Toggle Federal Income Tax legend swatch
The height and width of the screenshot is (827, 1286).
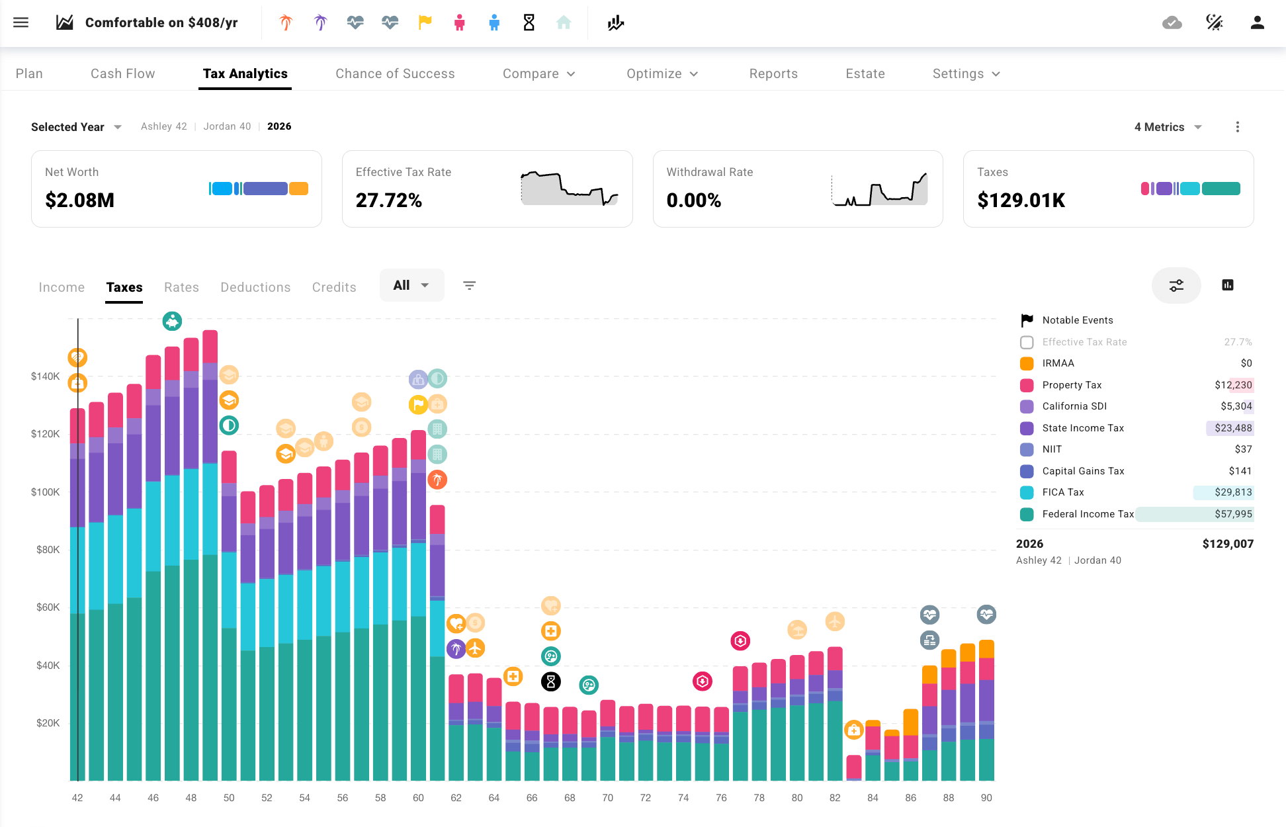coord(1027,514)
